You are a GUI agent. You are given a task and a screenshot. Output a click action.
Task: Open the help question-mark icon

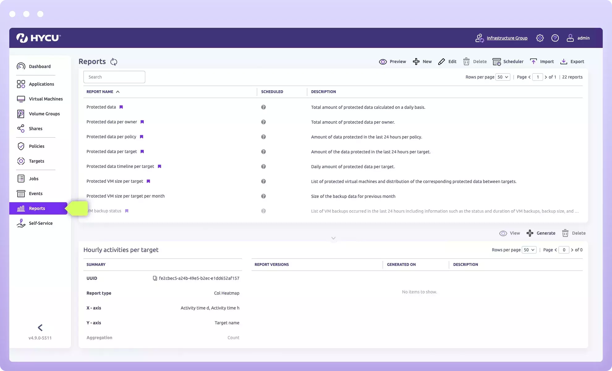[555, 38]
